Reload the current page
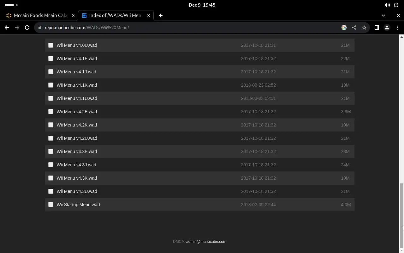The width and height of the screenshot is (404, 253). coord(27,28)
